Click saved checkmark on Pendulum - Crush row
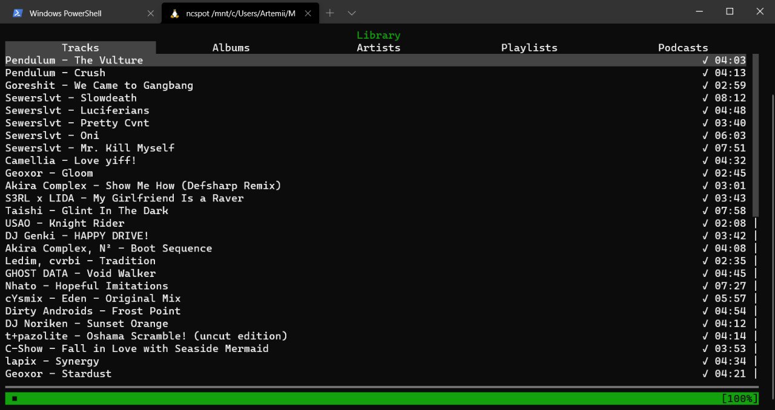 [x=705, y=73]
